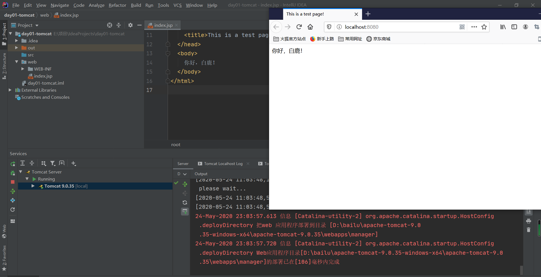The height and width of the screenshot is (277, 541).
Task: Click Open in New Tab icon in Services
Action: coord(62,163)
